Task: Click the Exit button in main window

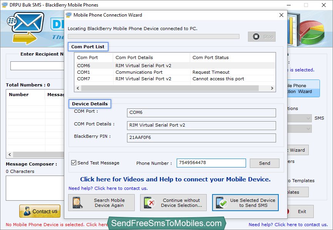Action: [x=300, y=211]
